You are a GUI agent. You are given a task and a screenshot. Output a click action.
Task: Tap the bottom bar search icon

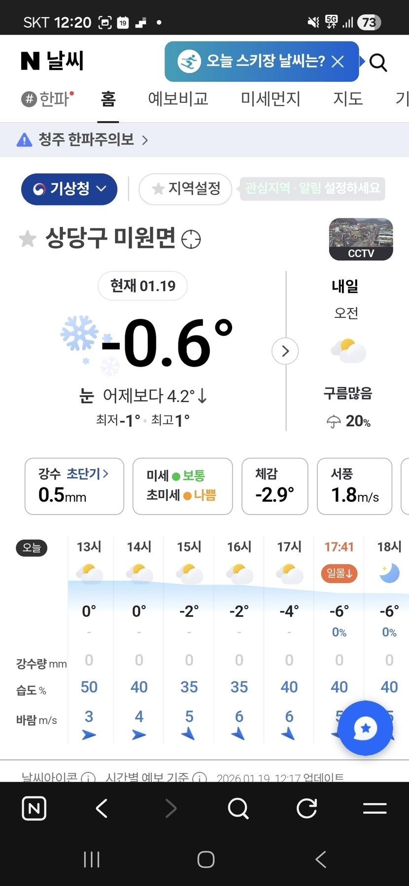(239, 809)
